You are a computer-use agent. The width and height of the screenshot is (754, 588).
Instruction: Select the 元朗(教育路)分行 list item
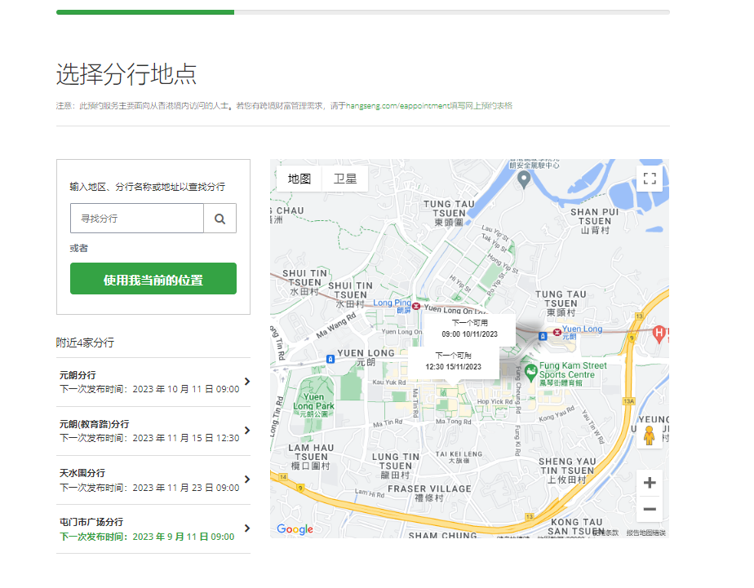(x=153, y=428)
